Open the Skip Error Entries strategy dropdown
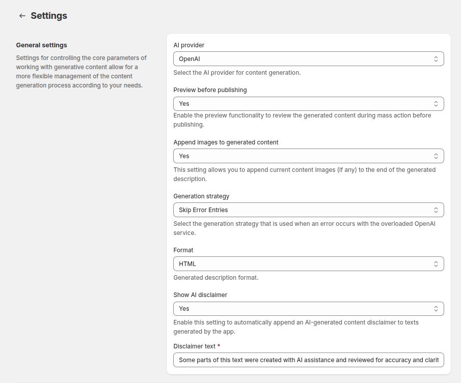This screenshot has width=461, height=383. (x=308, y=210)
